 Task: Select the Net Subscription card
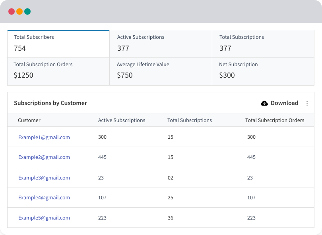263,71
